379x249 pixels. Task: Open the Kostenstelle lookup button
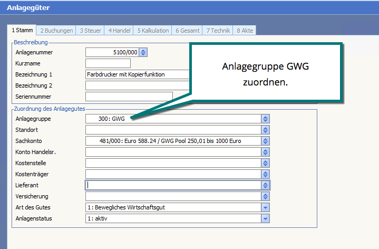(266, 163)
